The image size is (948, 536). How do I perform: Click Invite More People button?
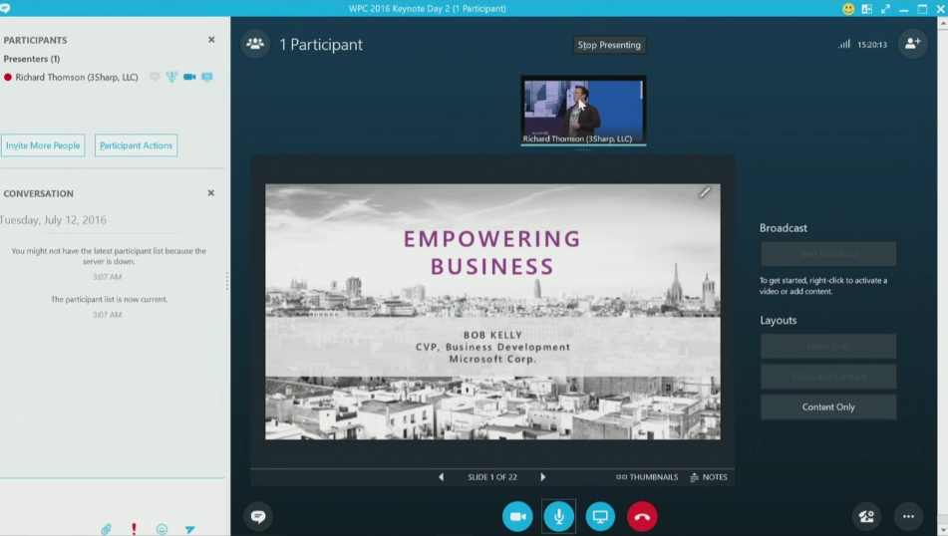click(43, 145)
